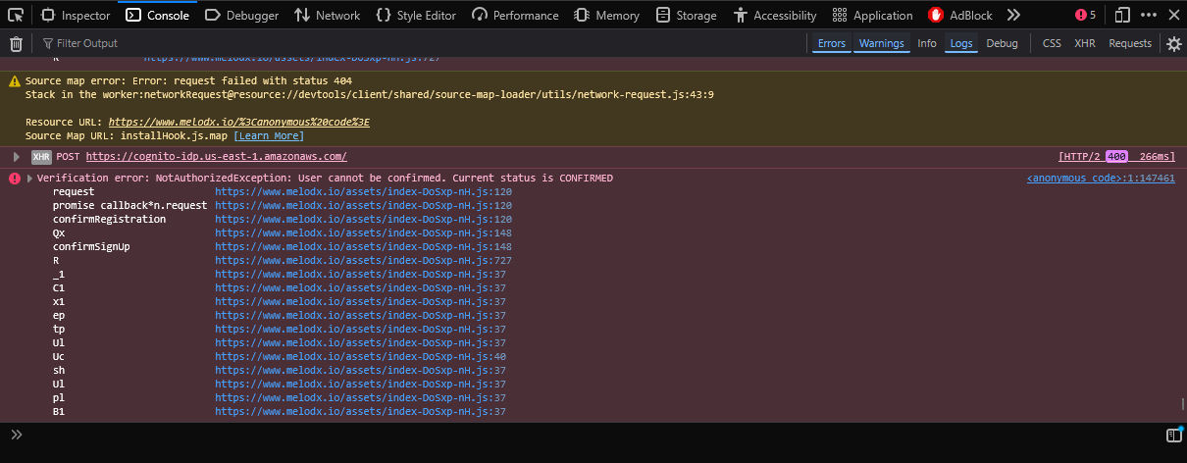Toggle the Errors filter
Image resolution: width=1187 pixels, height=463 pixels.
coord(831,43)
